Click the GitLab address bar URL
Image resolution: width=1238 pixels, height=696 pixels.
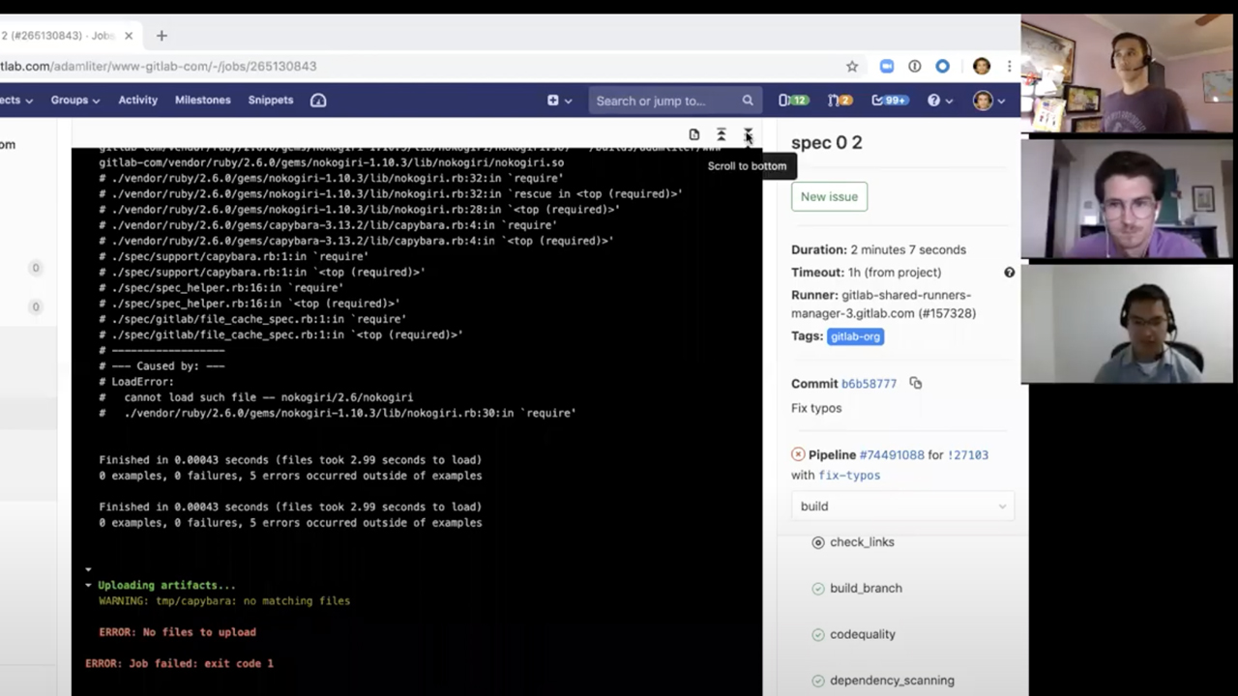pos(159,67)
